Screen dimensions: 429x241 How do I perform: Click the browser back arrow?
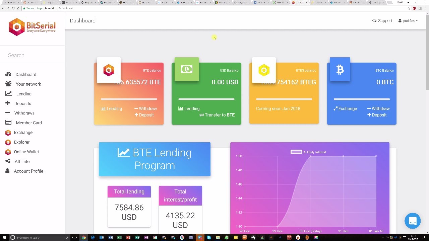[x=3, y=8]
